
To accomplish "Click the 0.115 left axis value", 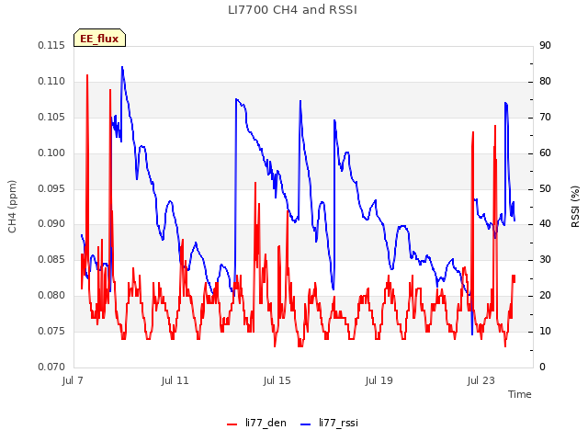I will [51, 46].
